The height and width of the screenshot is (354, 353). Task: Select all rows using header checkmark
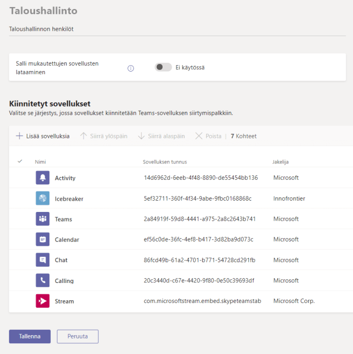pos(20,161)
